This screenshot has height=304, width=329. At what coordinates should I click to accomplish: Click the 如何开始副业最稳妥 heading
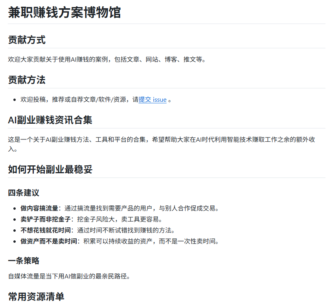point(50,169)
